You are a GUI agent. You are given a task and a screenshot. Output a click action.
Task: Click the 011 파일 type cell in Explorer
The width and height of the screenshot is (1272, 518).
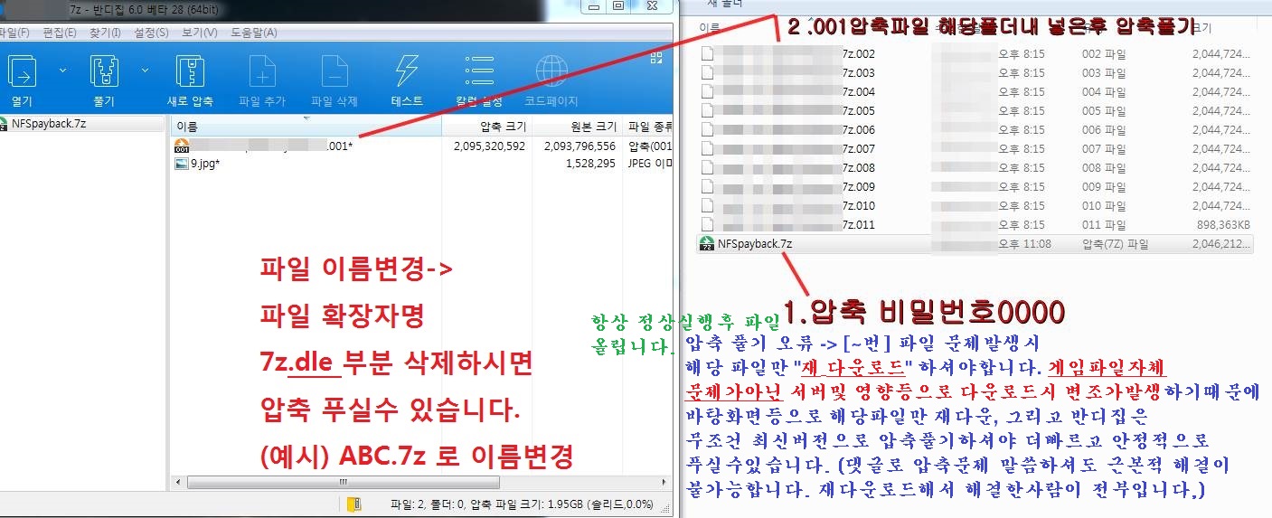tap(1104, 224)
